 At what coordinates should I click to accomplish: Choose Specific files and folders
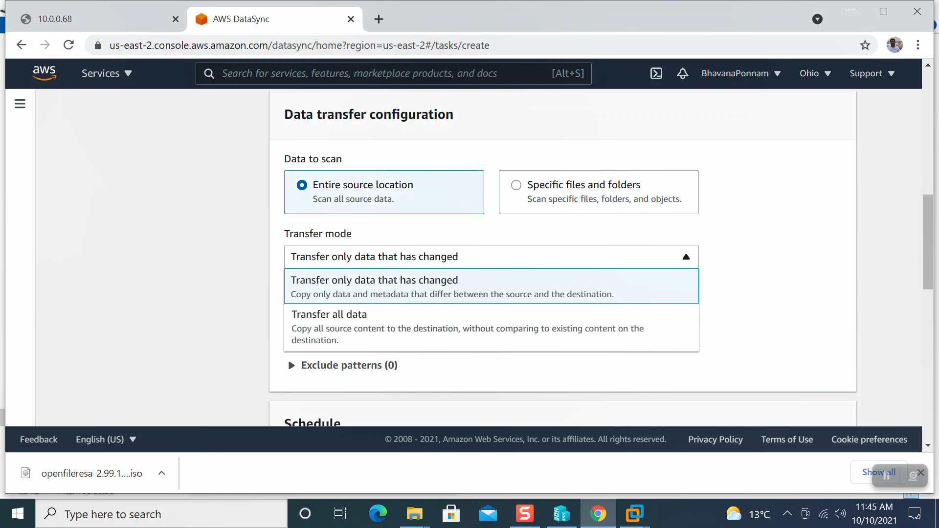516,185
